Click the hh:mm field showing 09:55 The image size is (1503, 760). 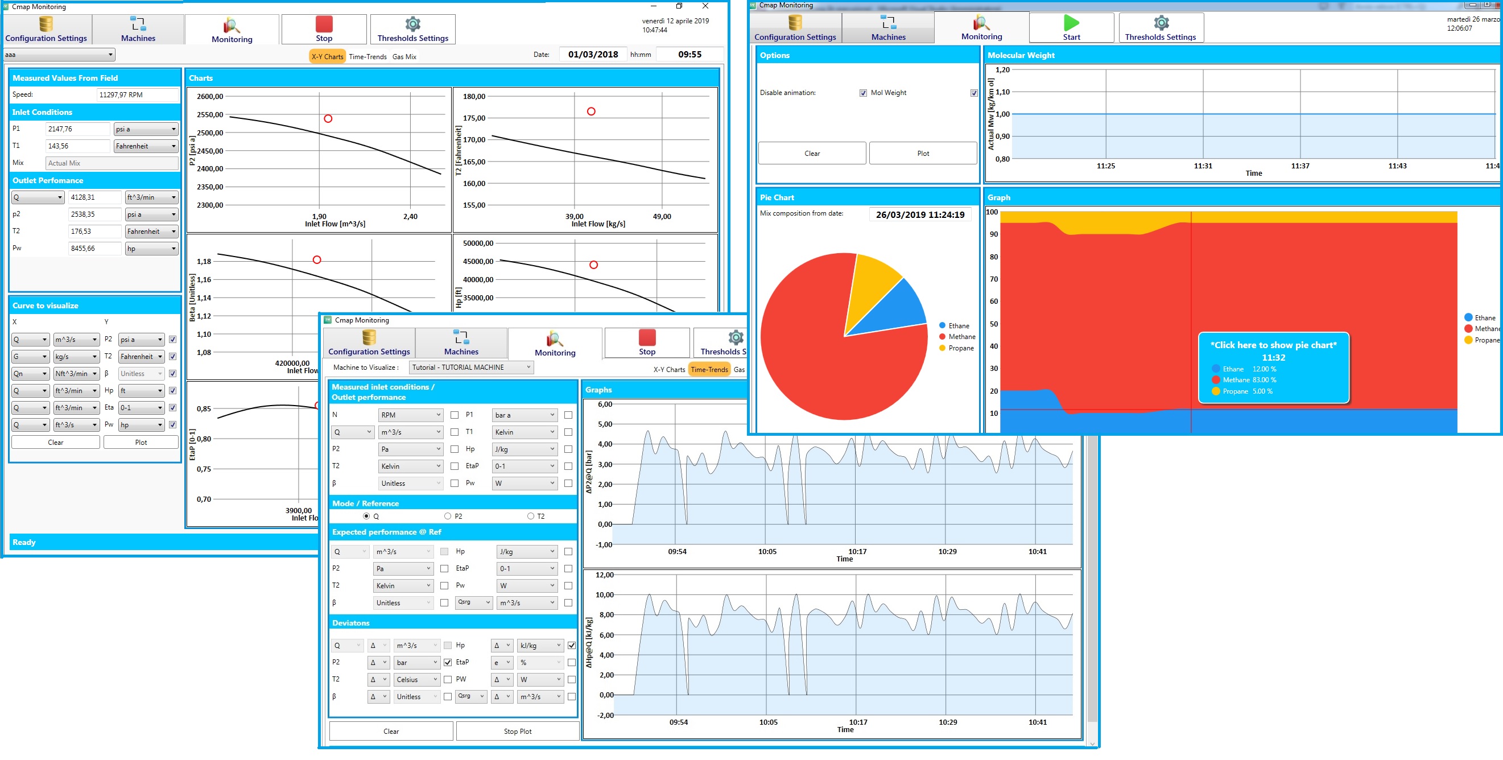[x=689, y=54]
